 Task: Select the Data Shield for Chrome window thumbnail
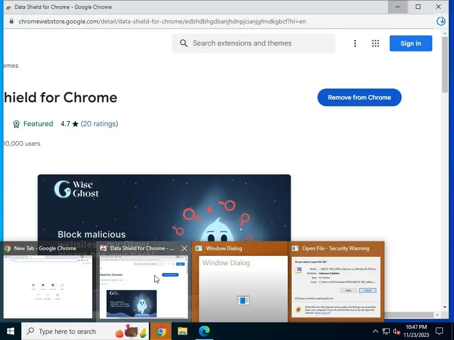point(144,287)
